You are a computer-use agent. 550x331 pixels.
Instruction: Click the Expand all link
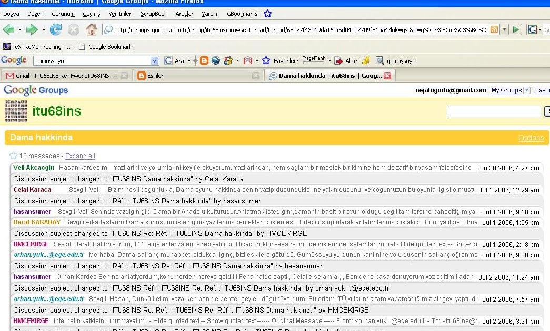(80, 156)
